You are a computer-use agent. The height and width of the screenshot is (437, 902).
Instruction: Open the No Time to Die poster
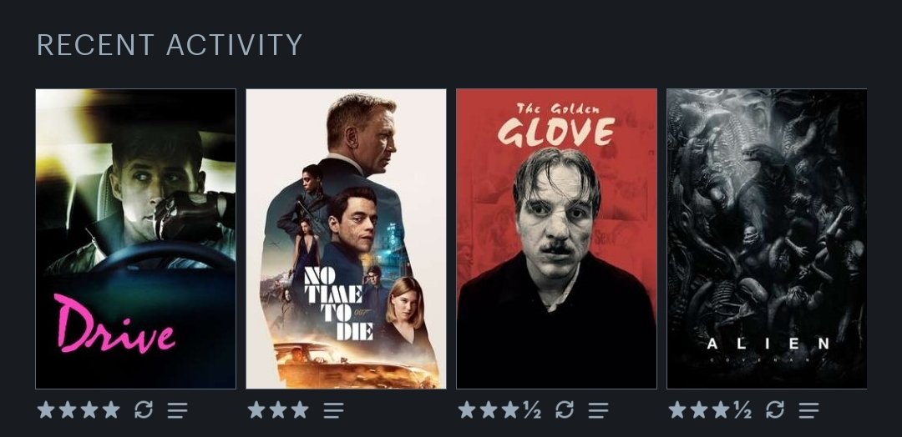click(x=346, y=239)
